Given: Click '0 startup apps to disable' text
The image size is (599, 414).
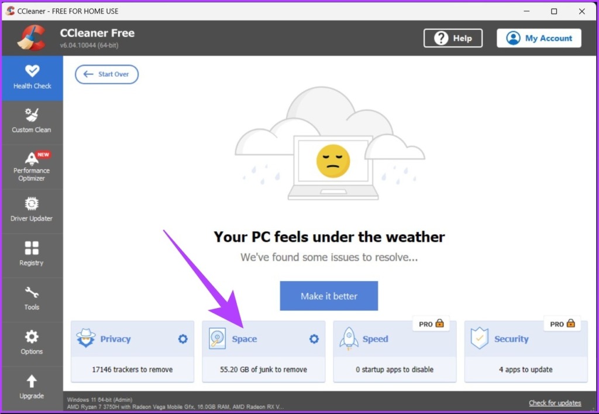Looking at the screenshot, I should tap(395, 369).
